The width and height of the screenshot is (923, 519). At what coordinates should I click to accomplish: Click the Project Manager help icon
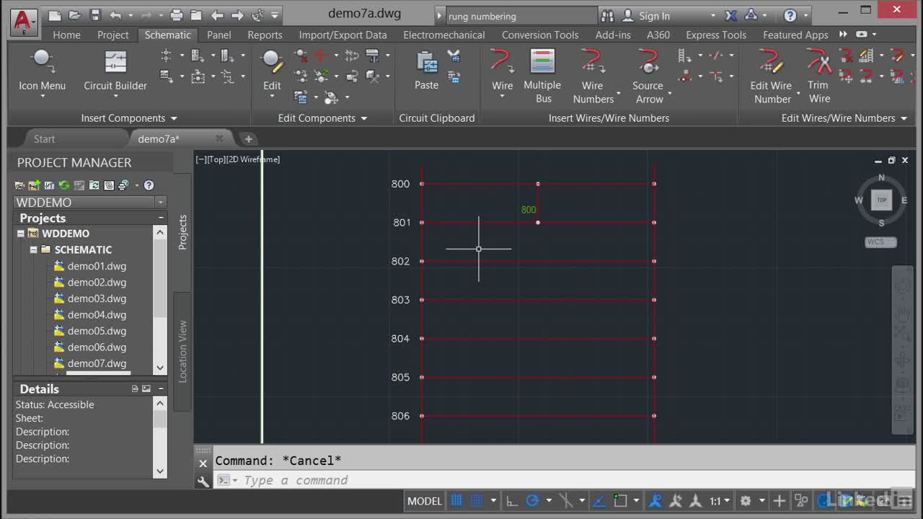point(149,185)
